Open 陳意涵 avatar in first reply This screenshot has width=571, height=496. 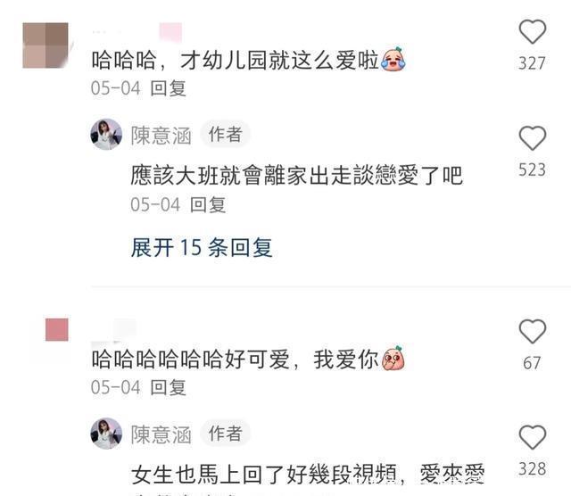coord(106,135)
